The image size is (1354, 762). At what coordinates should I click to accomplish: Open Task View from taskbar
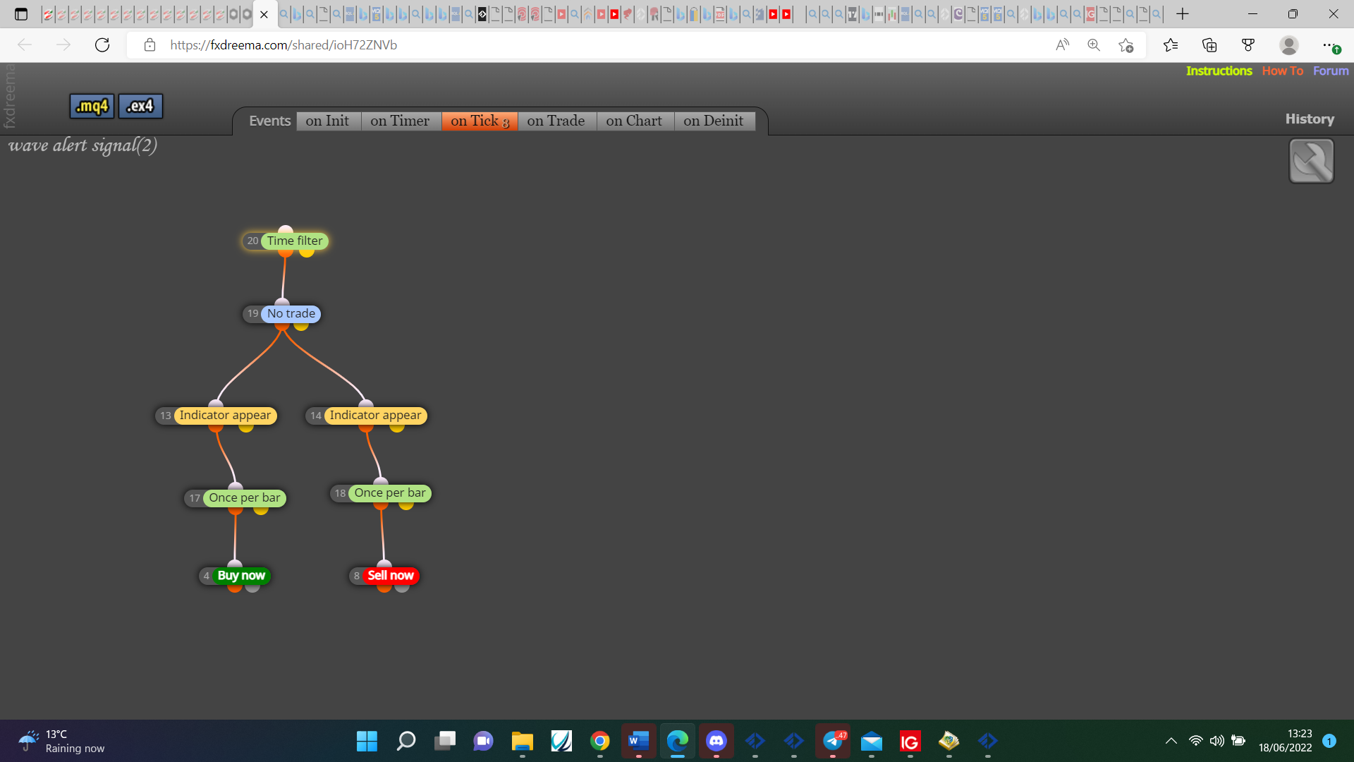tap(445, 741)
